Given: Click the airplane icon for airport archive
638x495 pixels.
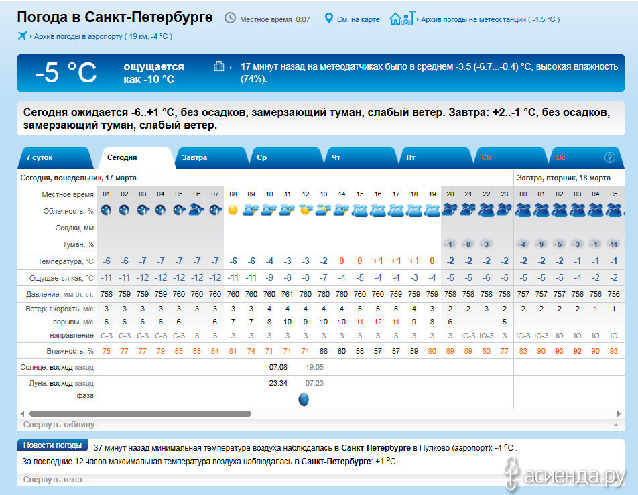Looking at the screenshot, I should [22, 36].
